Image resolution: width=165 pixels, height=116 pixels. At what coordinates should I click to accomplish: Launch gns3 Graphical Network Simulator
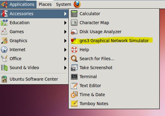[x=114, y=41]
